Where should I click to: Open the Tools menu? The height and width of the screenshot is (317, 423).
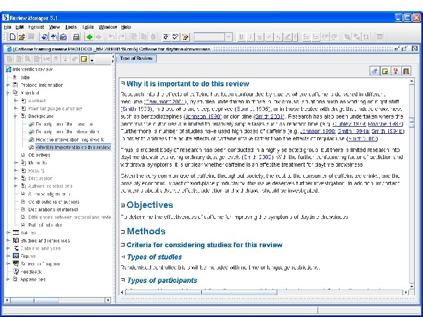pyautogui.click(x=71, y=27)
